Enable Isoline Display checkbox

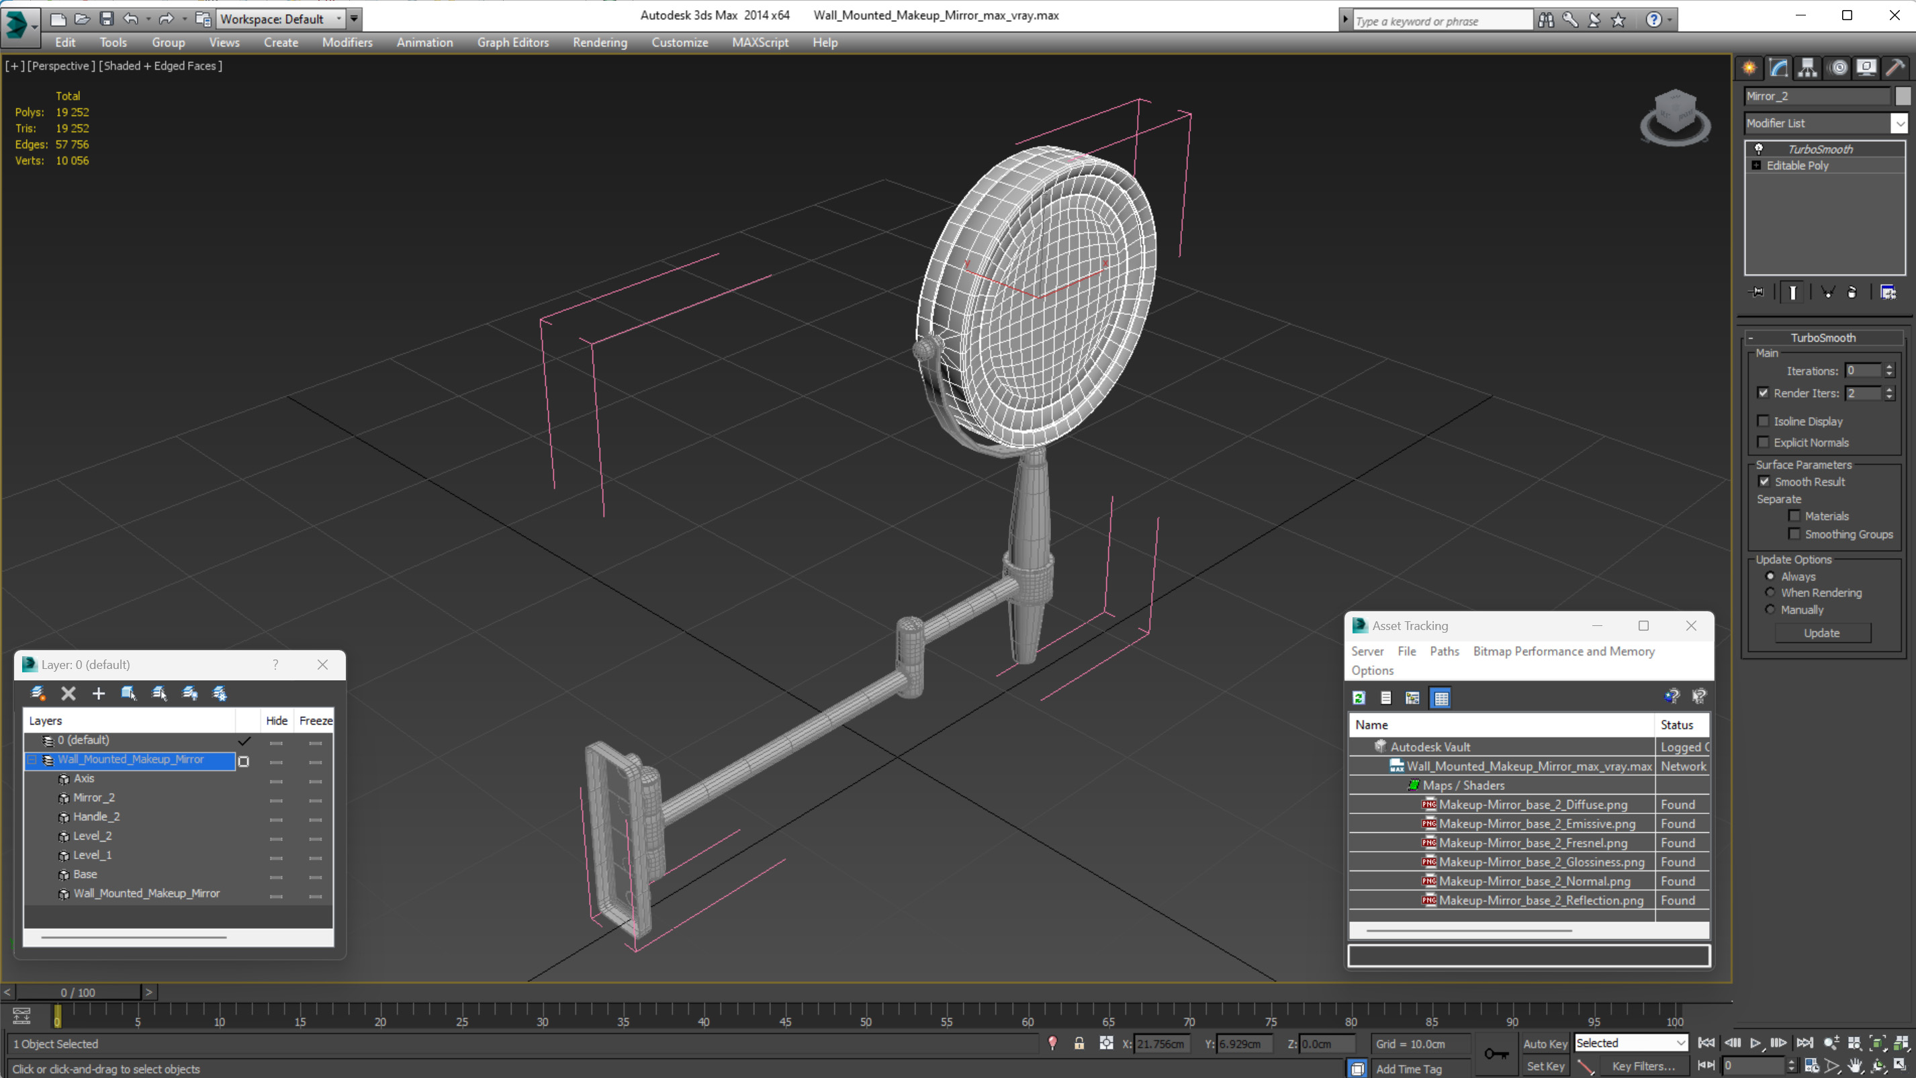[x=1764, y=421]
